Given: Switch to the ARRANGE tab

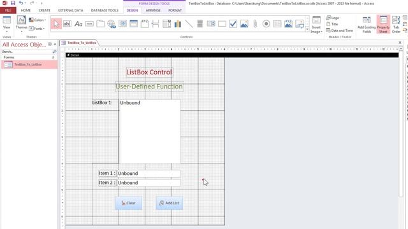Looking at the screenshot, I should 153,10.
